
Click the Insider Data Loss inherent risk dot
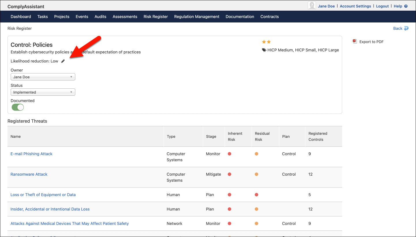[x=230, y=209]
